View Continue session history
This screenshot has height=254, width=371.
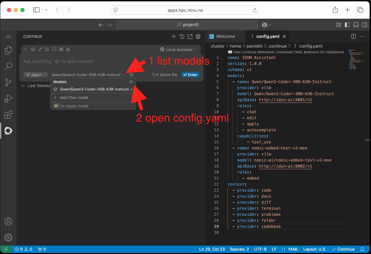pos(182,37)
